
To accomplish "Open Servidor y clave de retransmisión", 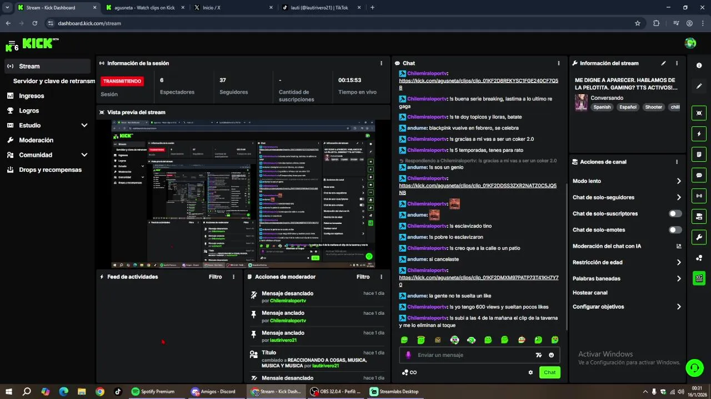I will [x=54, y=81].
